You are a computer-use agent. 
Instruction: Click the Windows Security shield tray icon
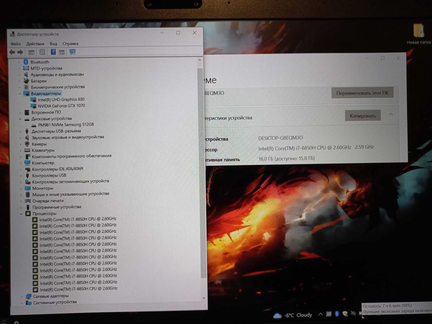click(344, 314)
